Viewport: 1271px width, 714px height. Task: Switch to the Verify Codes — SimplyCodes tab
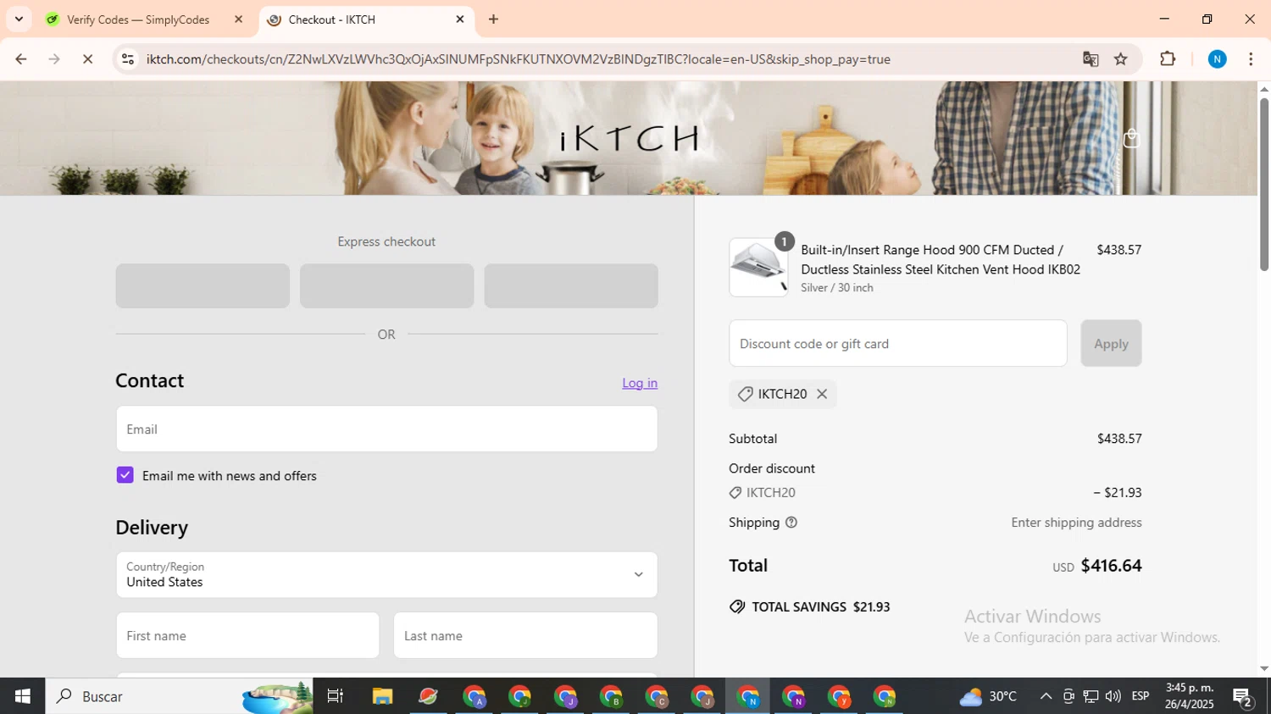[x=146, y=19]
